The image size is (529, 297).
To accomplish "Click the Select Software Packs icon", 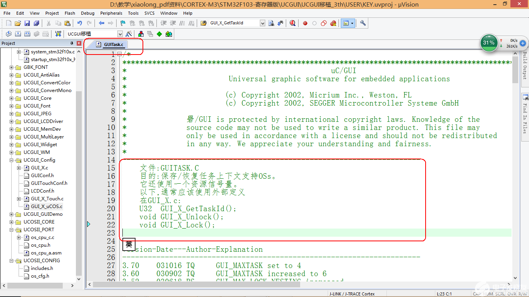I will pos(168,34).
